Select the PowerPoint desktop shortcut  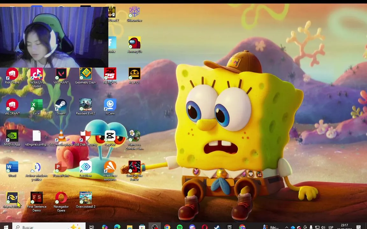tap(61, 169)
